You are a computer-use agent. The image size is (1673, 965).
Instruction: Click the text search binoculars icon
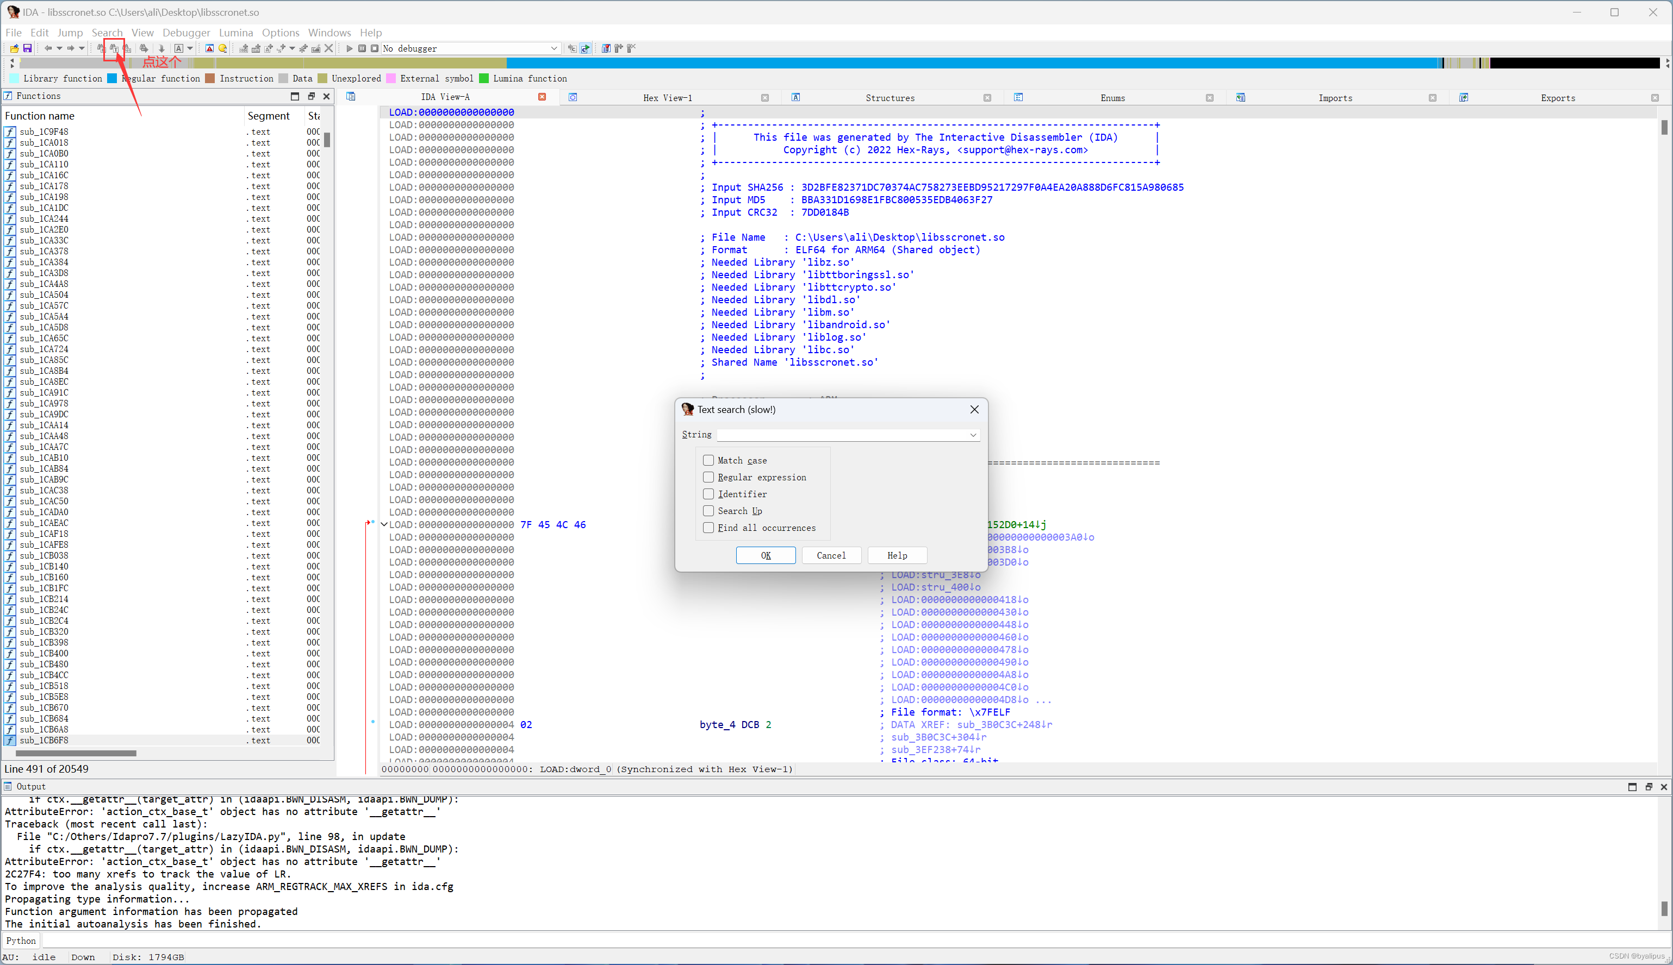(x=114, y=48)
